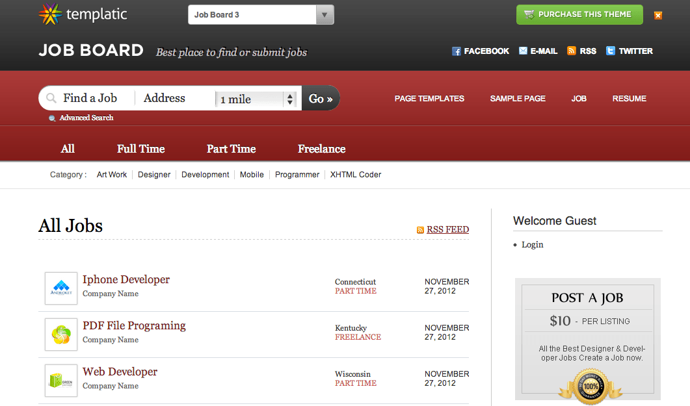Open the E-mail icon link
This screenshot has height=406, width=690.
pos(523,51)
